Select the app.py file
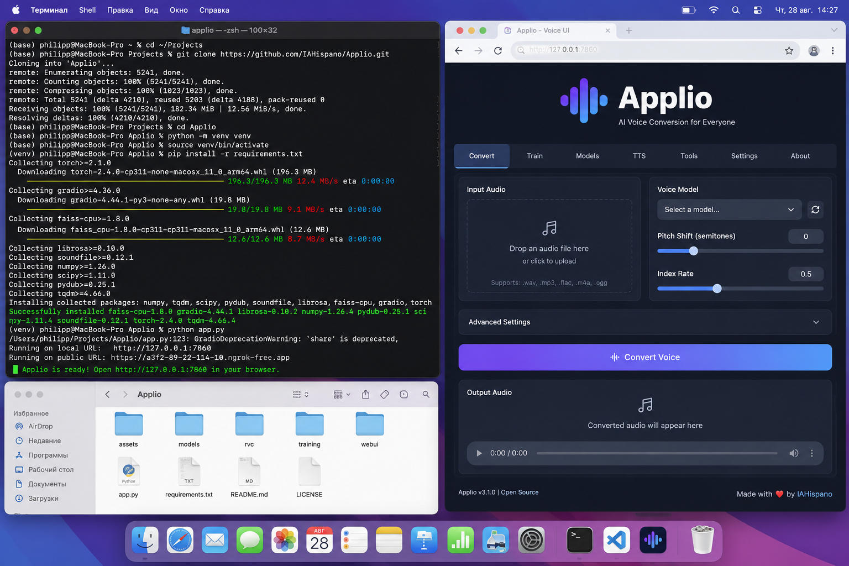 coord(128,478)
